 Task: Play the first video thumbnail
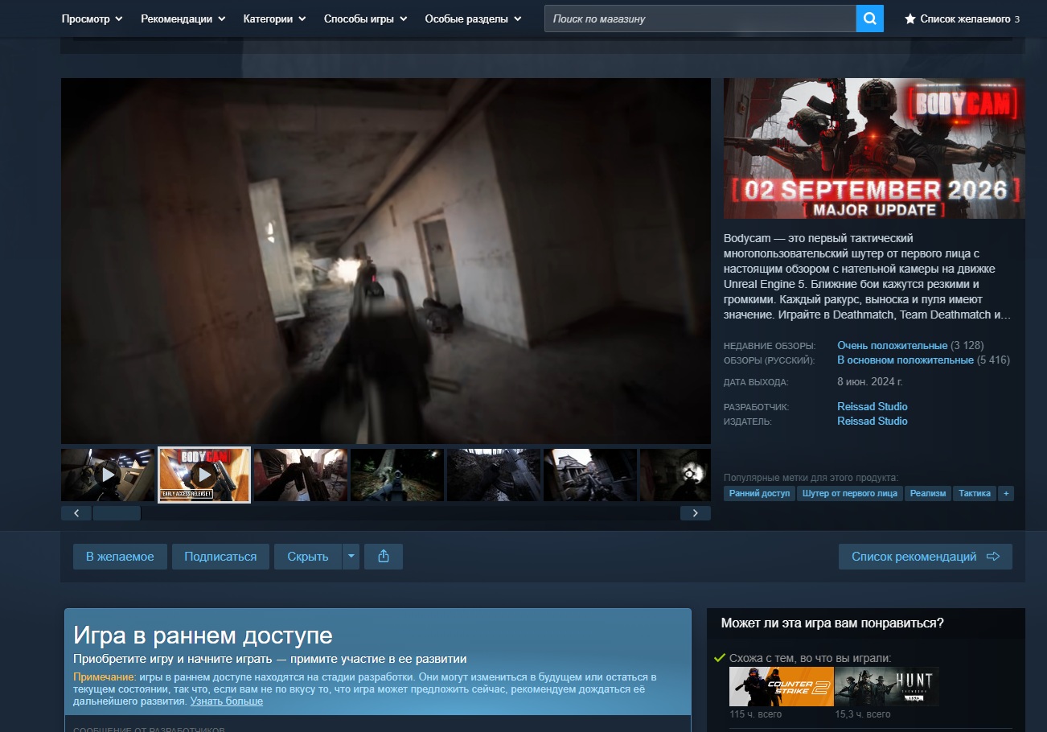pos(108,475)
